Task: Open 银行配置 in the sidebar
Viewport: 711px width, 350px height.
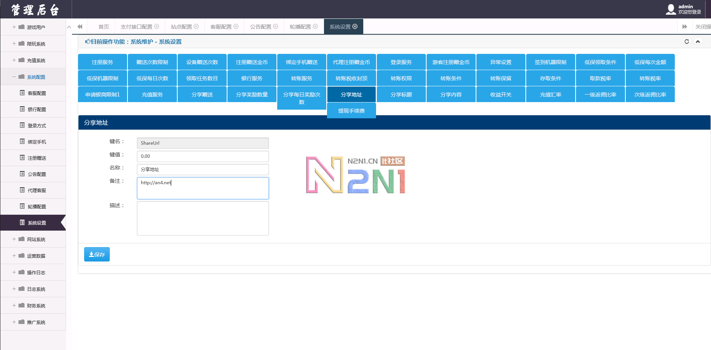Action: click(x=37, y=109)
